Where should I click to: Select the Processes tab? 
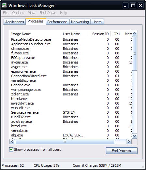point(36,21)
